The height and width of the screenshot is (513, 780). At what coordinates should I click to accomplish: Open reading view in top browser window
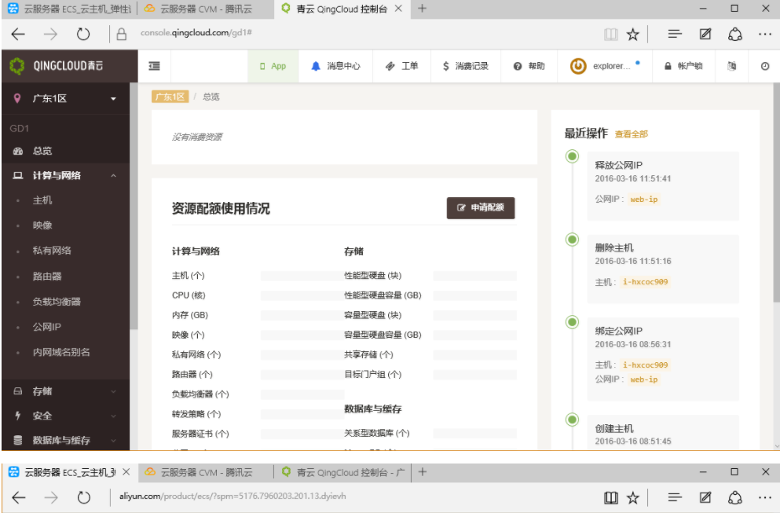click(610, 34)
